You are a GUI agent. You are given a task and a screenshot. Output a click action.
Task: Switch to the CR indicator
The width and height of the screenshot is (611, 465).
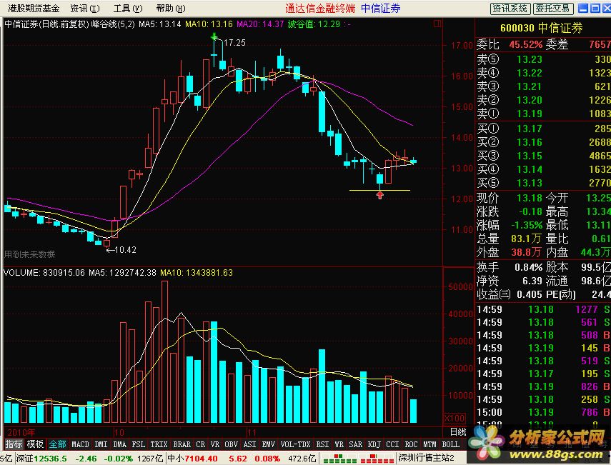201,444
